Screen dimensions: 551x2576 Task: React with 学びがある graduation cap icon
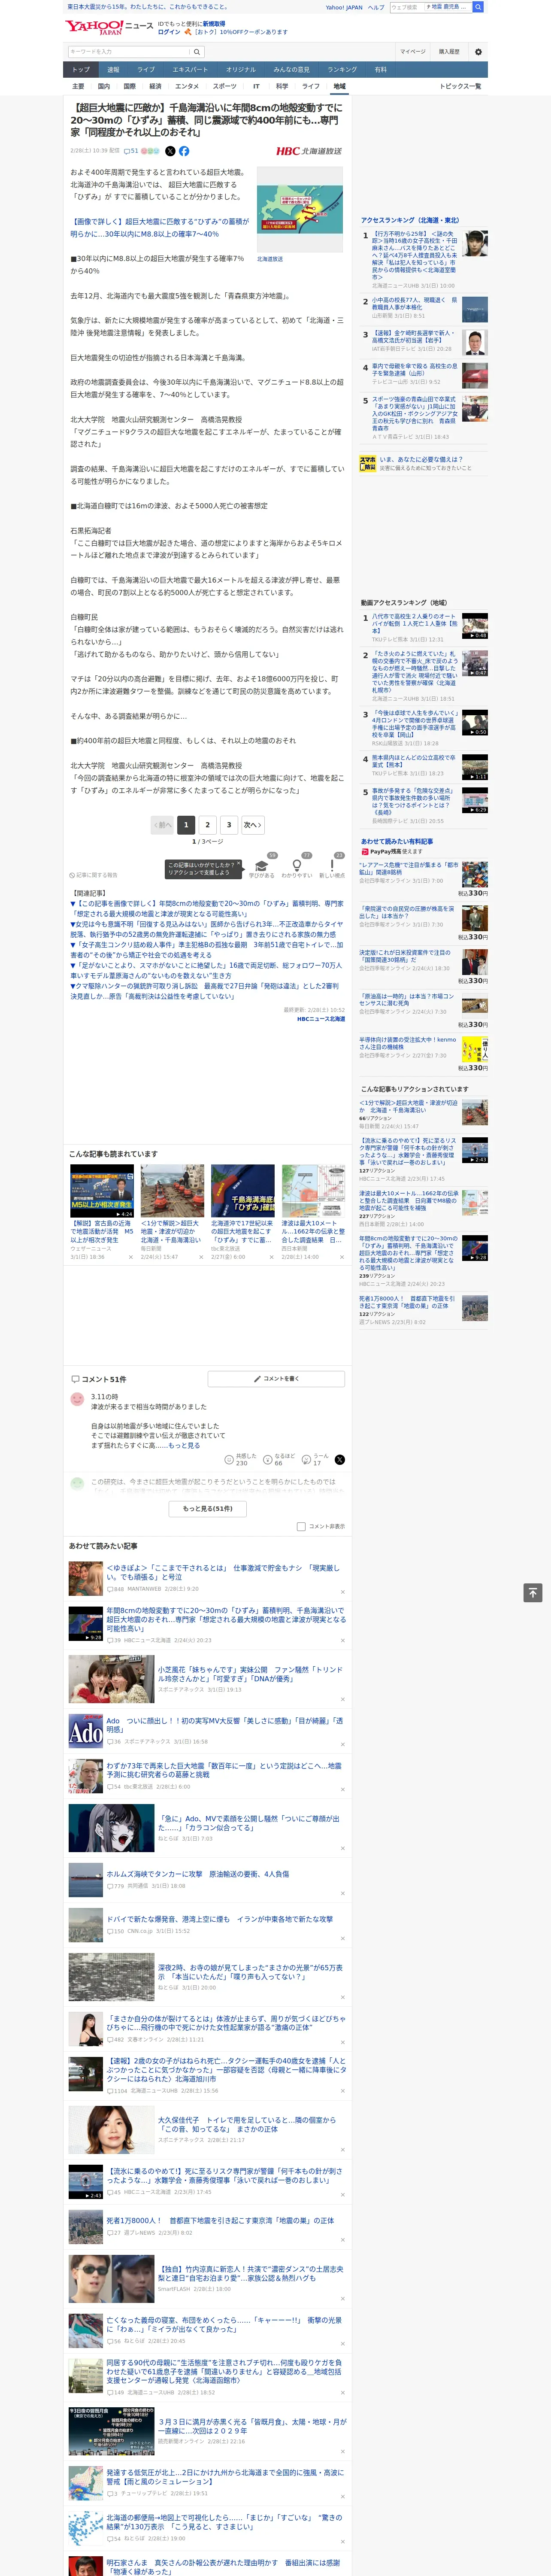pyautogui.click(x=262, y=867)
